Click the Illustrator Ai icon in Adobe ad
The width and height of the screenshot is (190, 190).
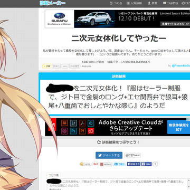(x=64, y=123)
